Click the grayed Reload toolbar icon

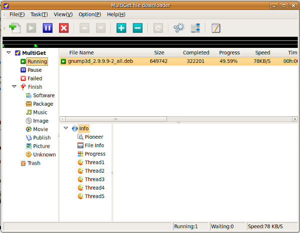click(158, 28)
